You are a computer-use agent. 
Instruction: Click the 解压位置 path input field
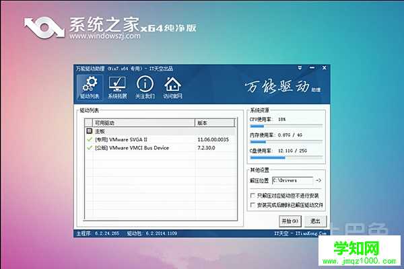coord(292,180)
